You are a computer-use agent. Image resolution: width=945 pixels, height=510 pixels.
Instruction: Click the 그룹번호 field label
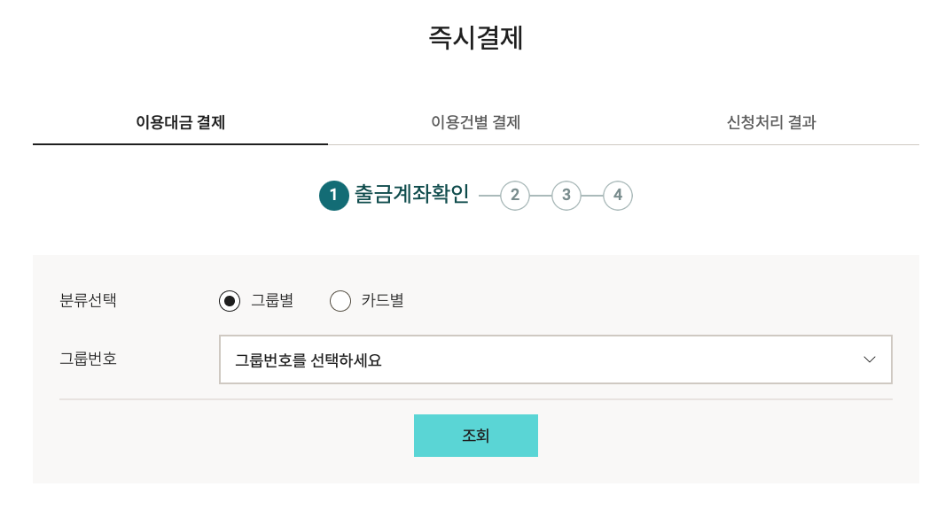[x=88, y=359]
